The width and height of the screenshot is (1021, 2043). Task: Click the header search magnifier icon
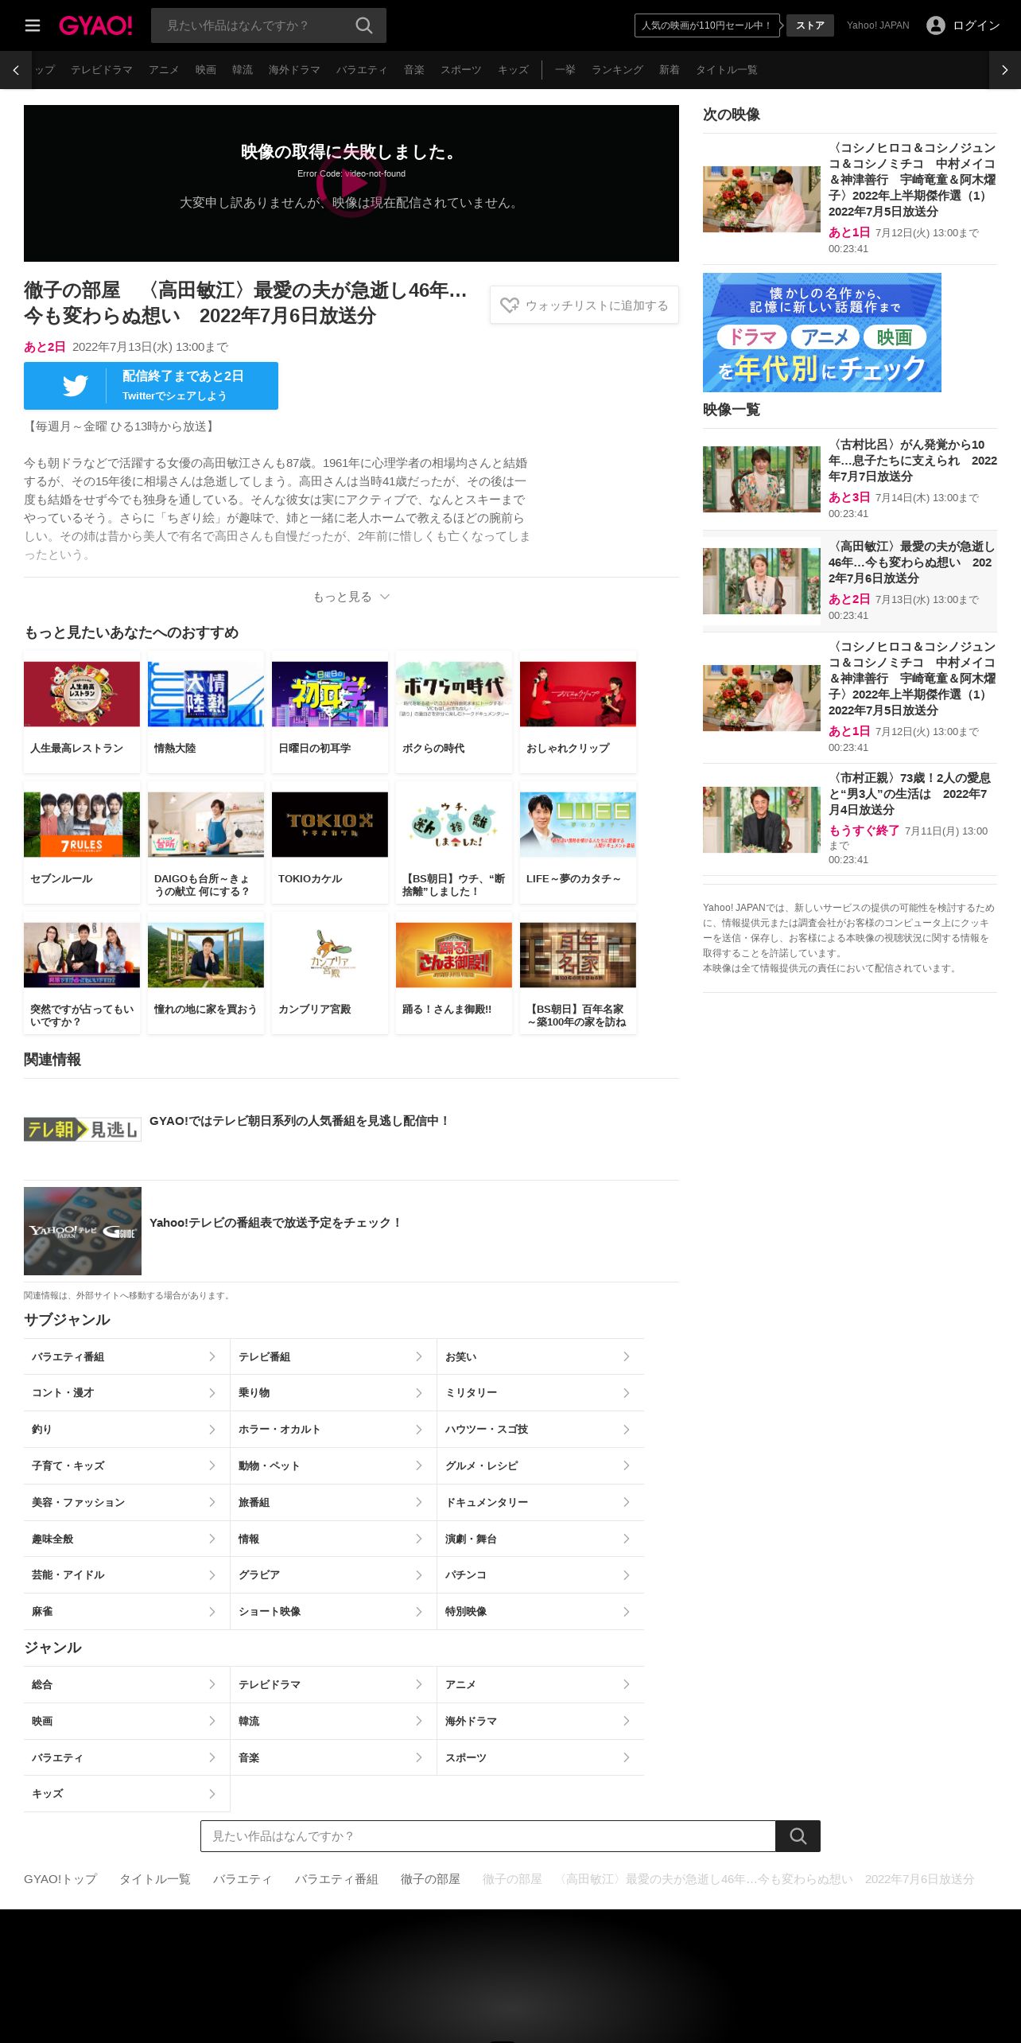coord(364,25)
